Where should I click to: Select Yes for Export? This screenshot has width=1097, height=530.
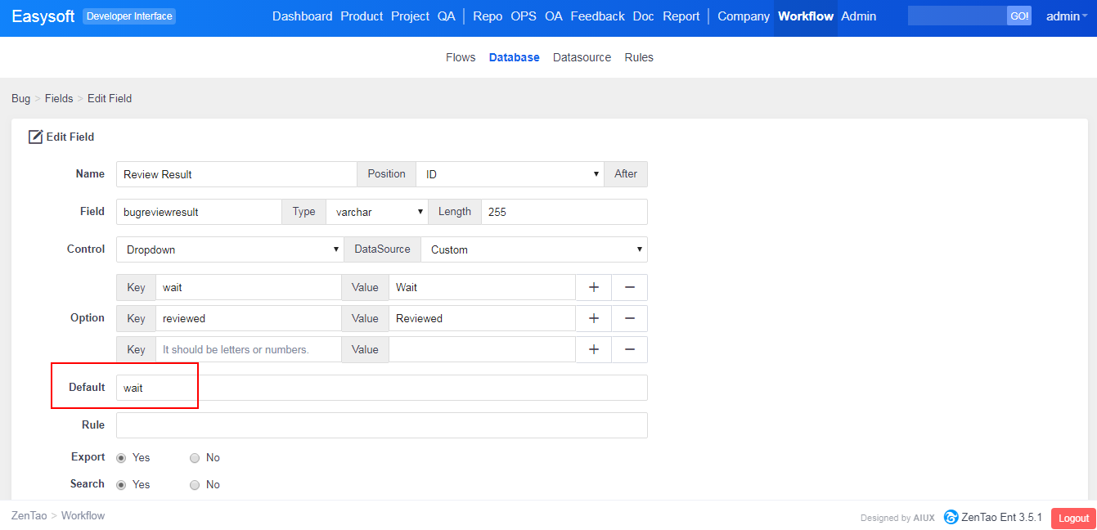(121, 458)
